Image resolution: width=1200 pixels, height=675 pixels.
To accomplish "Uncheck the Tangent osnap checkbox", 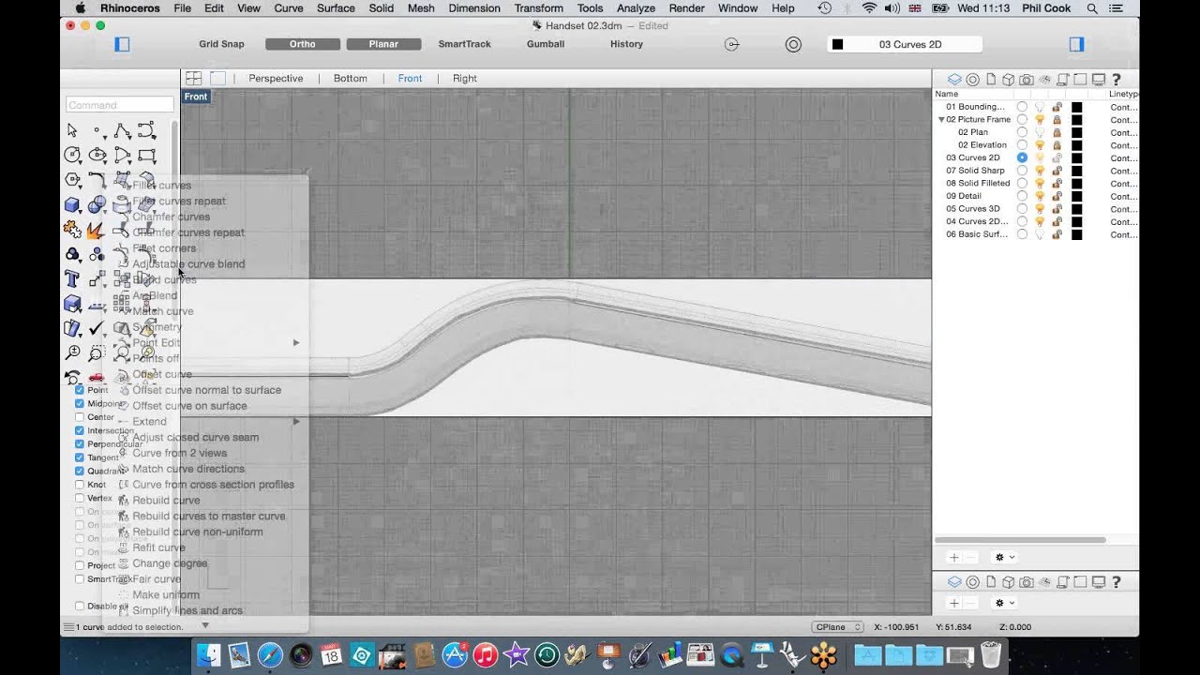I will tap(80, 457).
